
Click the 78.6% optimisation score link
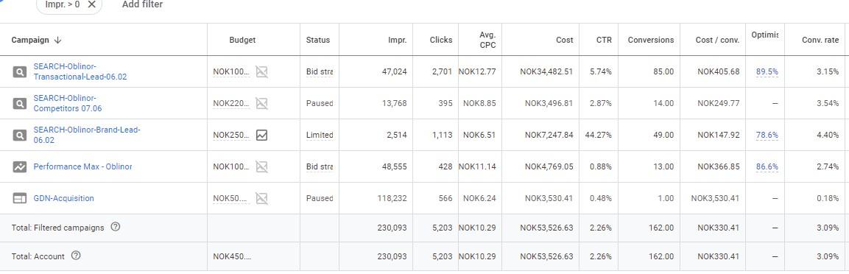767,136
